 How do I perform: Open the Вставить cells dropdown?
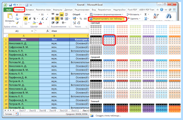(134, 14)
